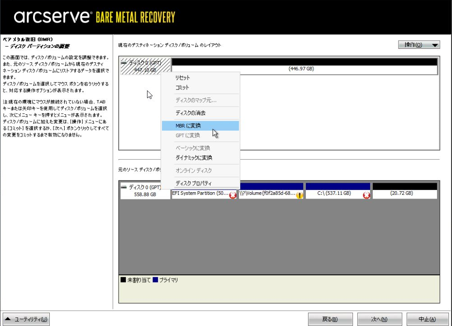The width and height of the screenshot is (452, 326).
Task: Choose ダイナミックに変換 menu entry
Action: [x=200, y=157]
